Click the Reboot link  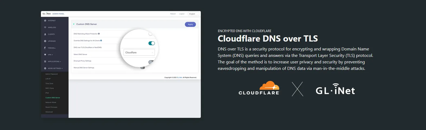173,14
